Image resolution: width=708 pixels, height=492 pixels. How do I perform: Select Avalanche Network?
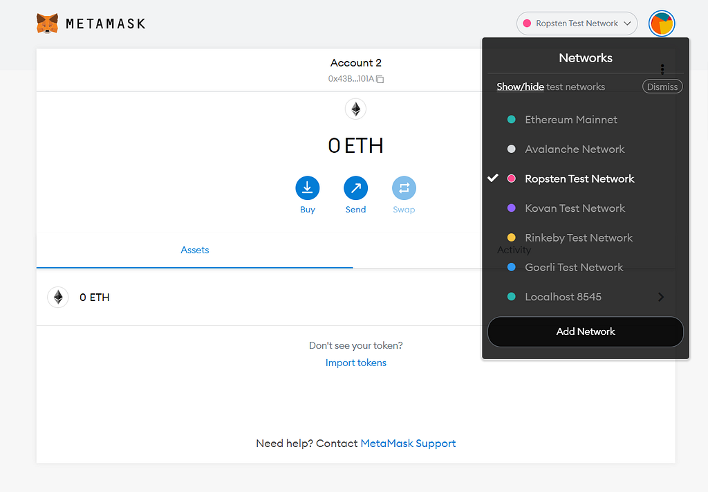(586, 149)
